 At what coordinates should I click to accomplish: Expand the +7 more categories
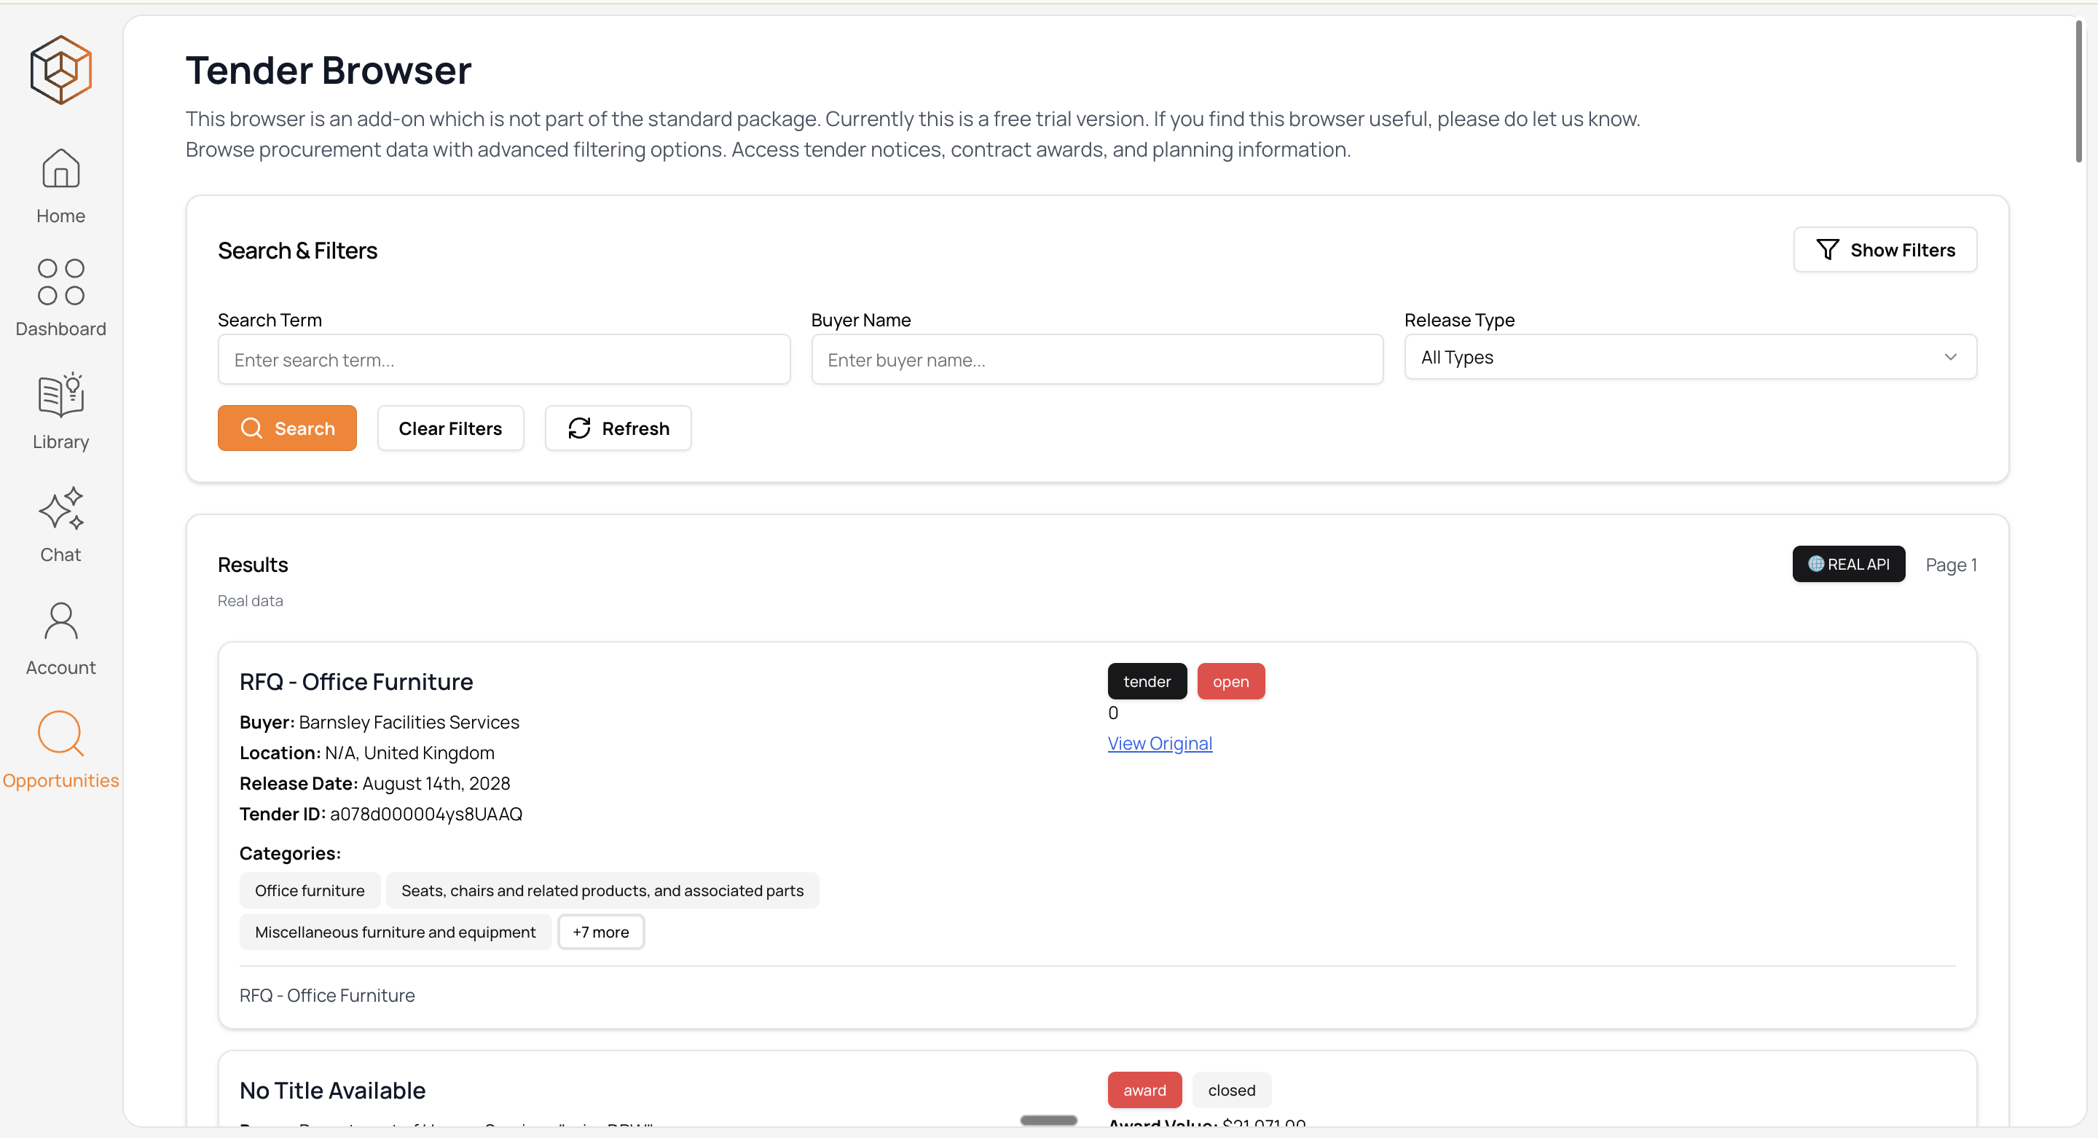coord(600,932)
